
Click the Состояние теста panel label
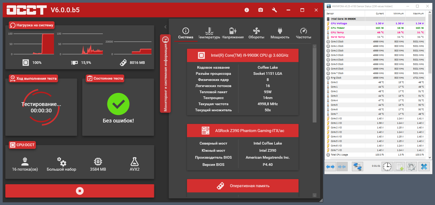(105, 79)
